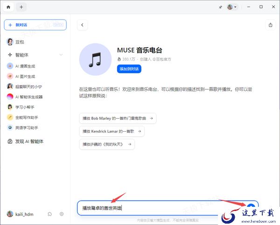Send the message with the blue button
The image size is (280, 225).
pos(251,206)
